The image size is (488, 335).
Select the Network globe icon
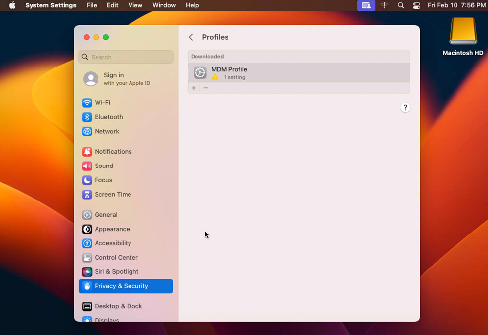[x=87, y=132]
